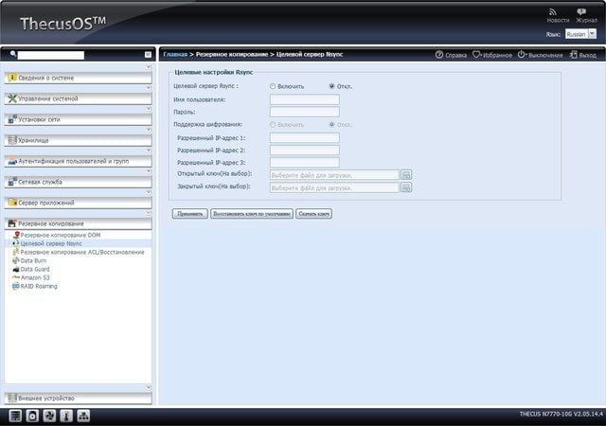Open Data Burn item
The image size is (606, 426).
point(33,260)
